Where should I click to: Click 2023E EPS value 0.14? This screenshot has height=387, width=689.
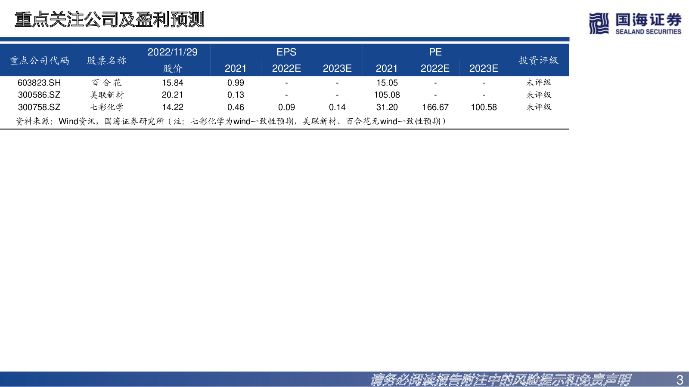(x=337, y=107)
